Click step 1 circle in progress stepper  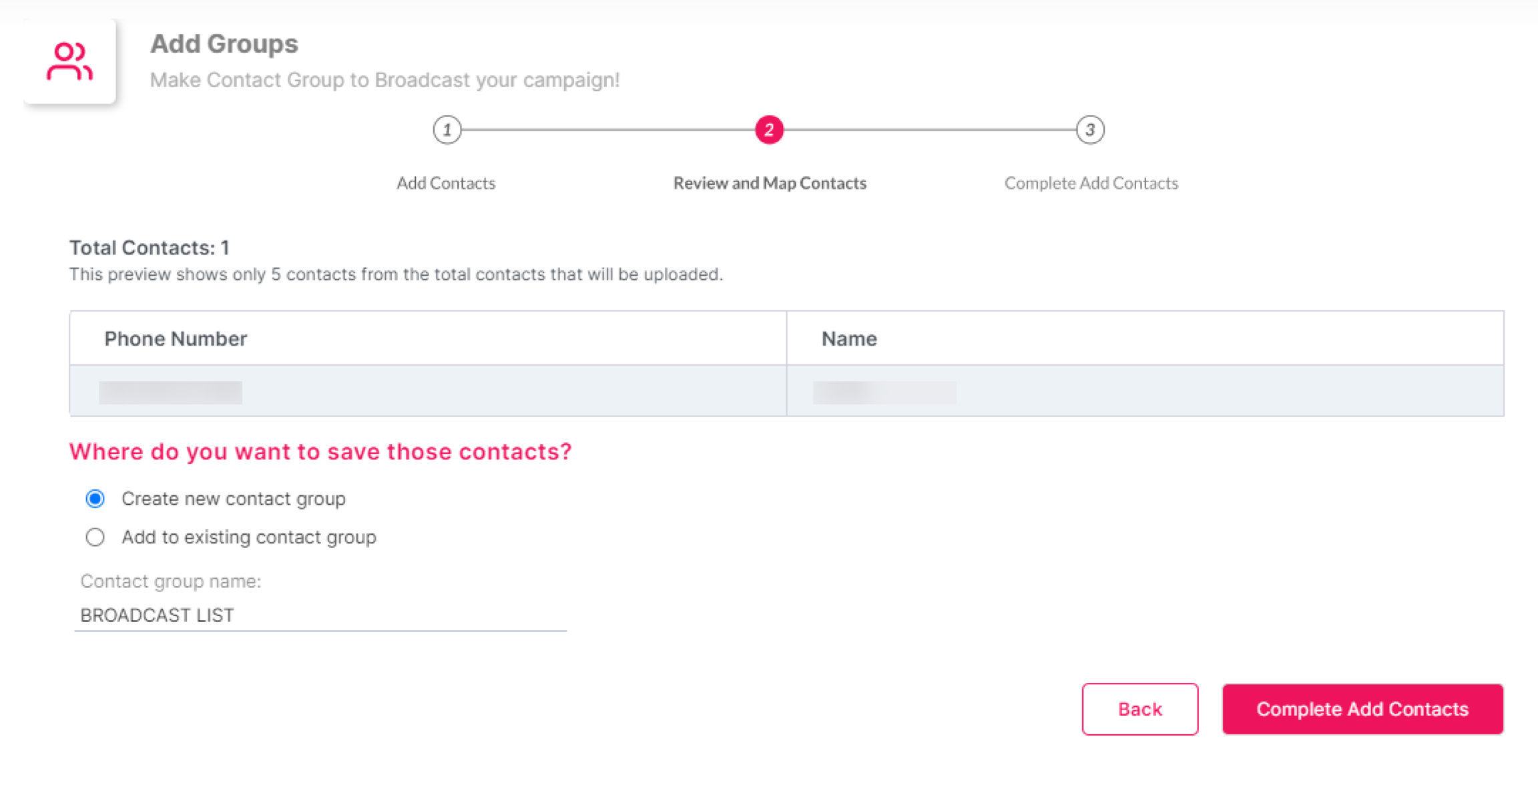point(447,129)
